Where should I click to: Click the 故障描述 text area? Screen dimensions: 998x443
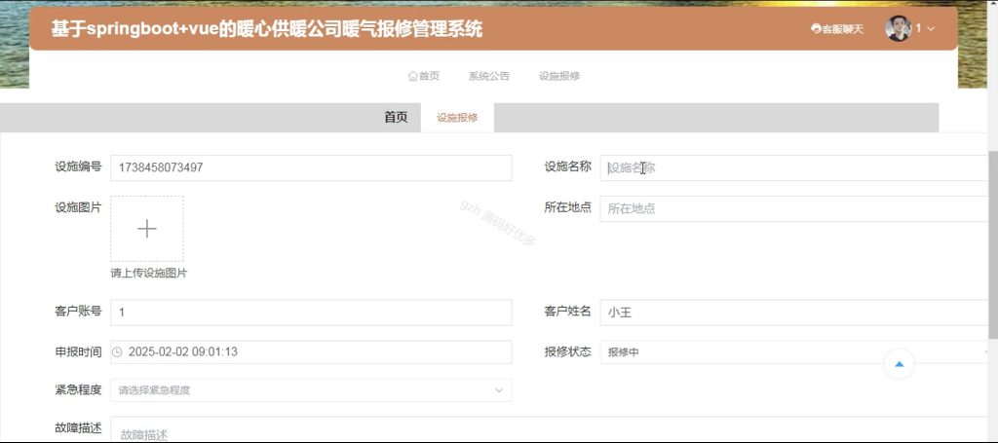550,429
